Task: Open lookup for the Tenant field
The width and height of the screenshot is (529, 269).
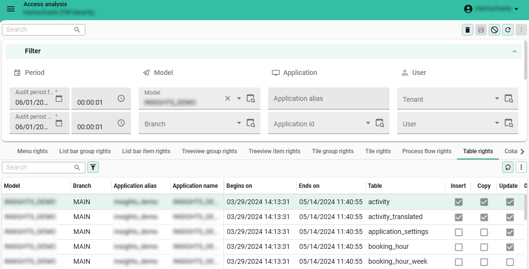Action: tap(508, 98)
